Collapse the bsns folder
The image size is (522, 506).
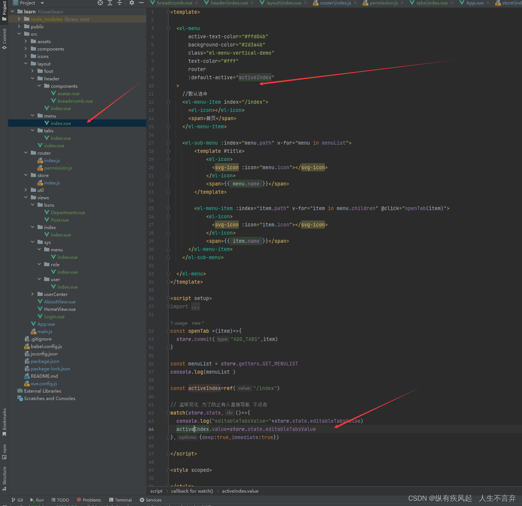32,205
